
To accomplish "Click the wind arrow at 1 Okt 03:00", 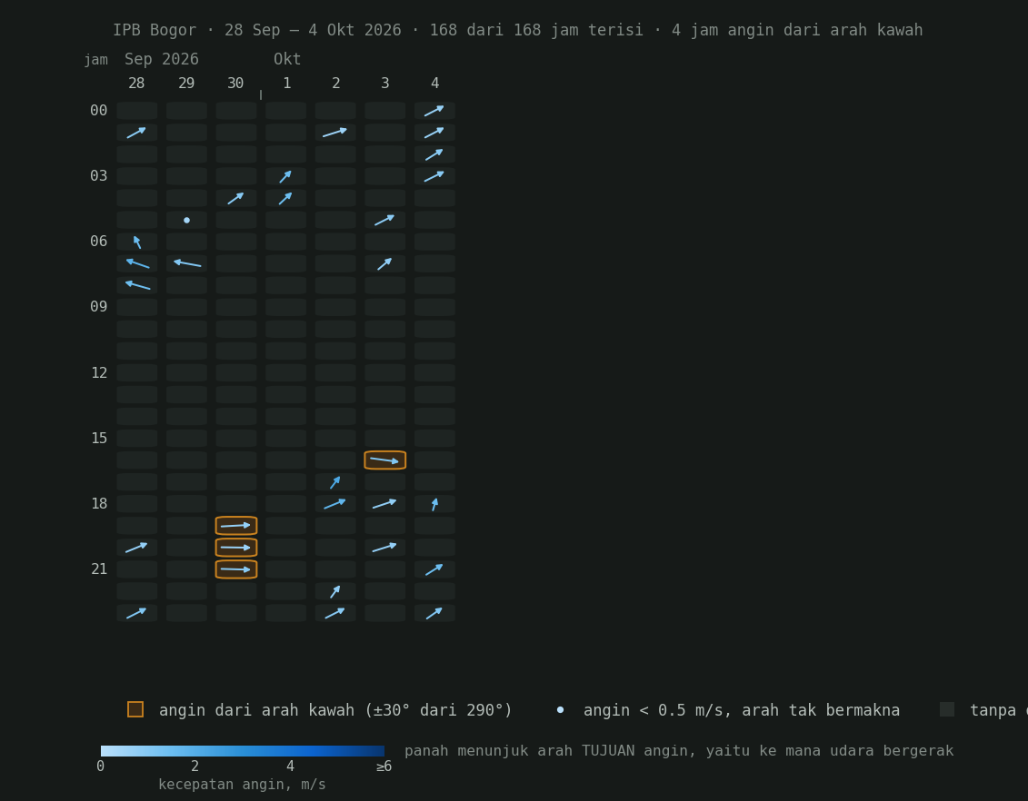I will click(285, 176).
